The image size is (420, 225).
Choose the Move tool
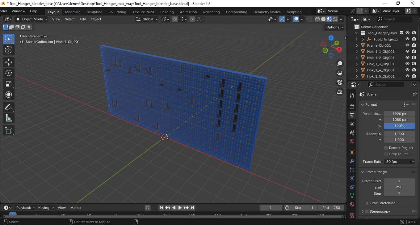tap(9, 62)
